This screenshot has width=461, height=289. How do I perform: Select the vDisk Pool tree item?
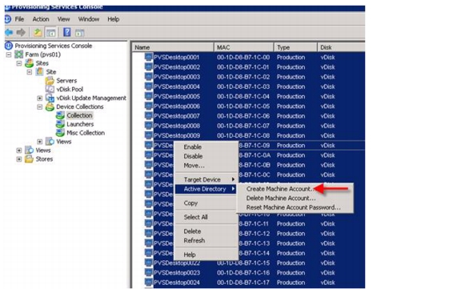point(70,89)
